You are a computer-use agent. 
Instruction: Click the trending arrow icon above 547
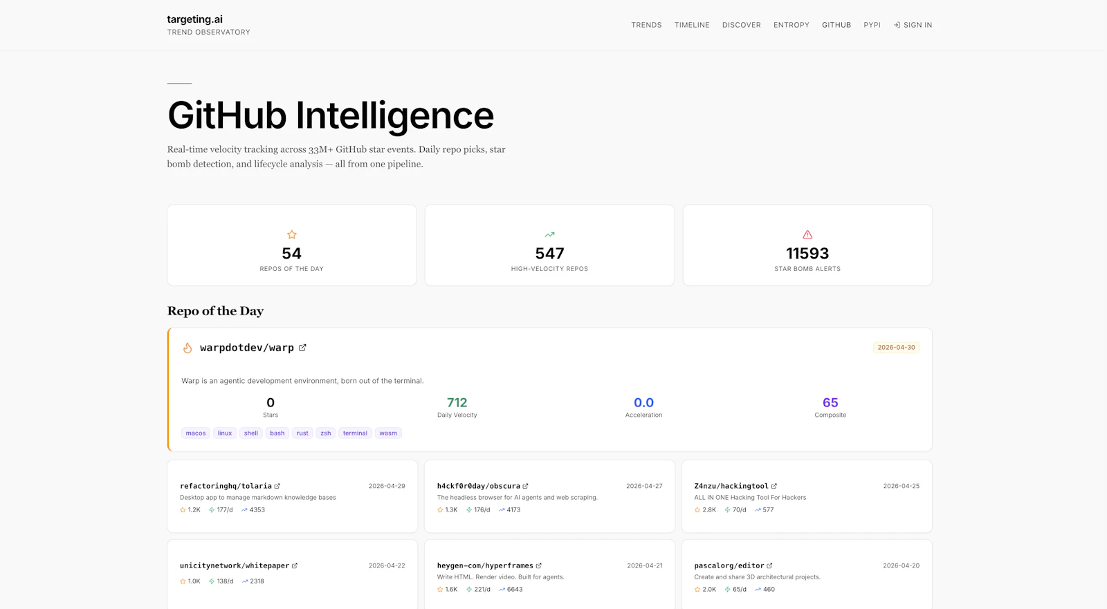[x=549, y=234]
